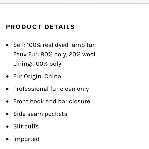Click the 'Self: 100% real dyed lamb fur' line
This screenshot has width=149, height=149.
(x=54, y=45)
